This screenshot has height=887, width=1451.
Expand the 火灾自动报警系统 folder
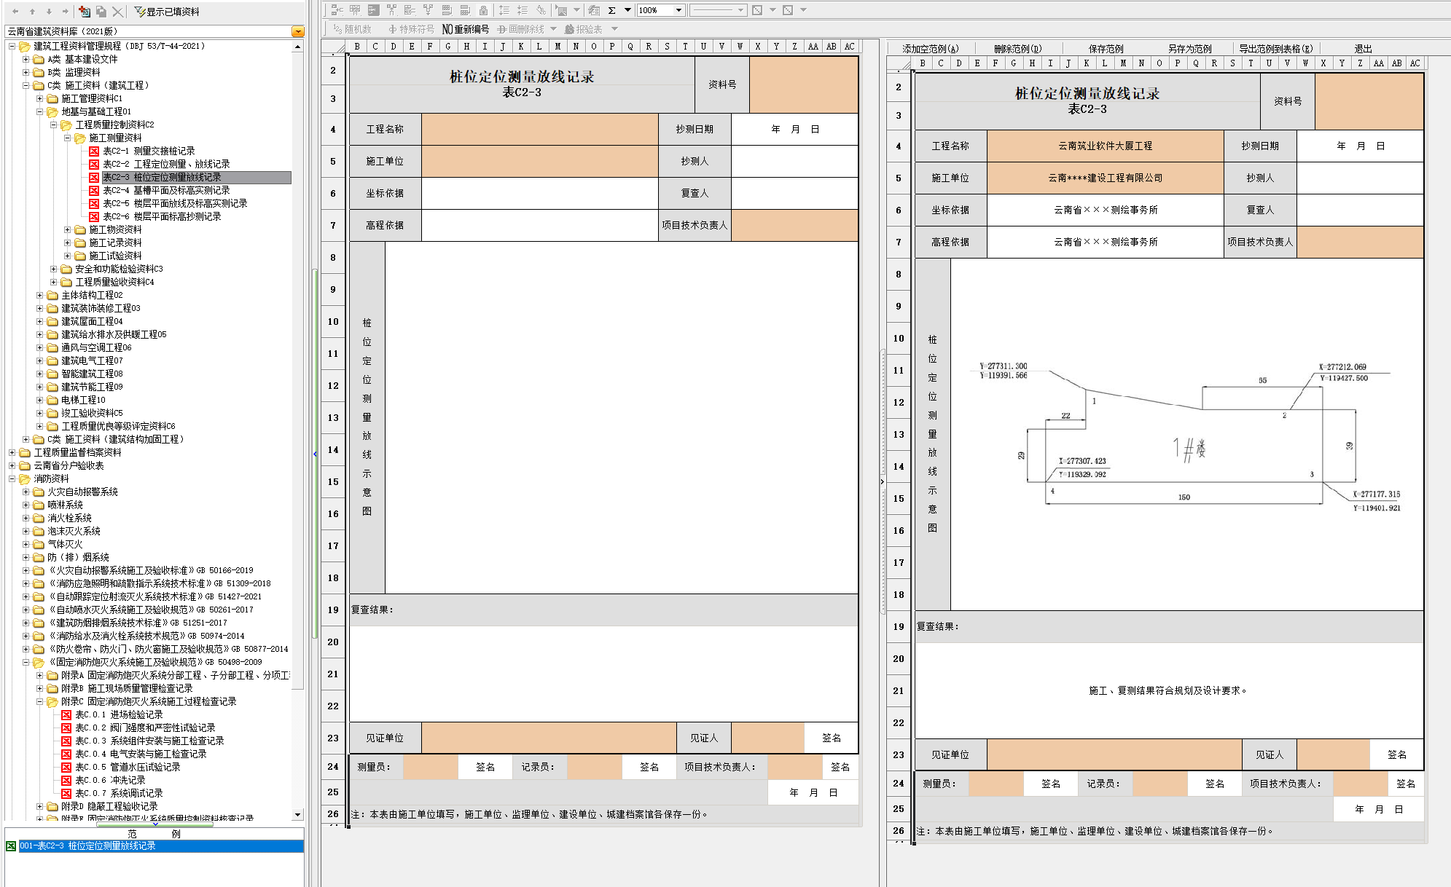coord(26,492)
